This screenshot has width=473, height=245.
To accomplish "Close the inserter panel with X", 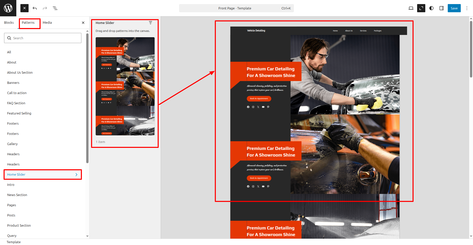I will pyautogui.click(x=83, y=23).
